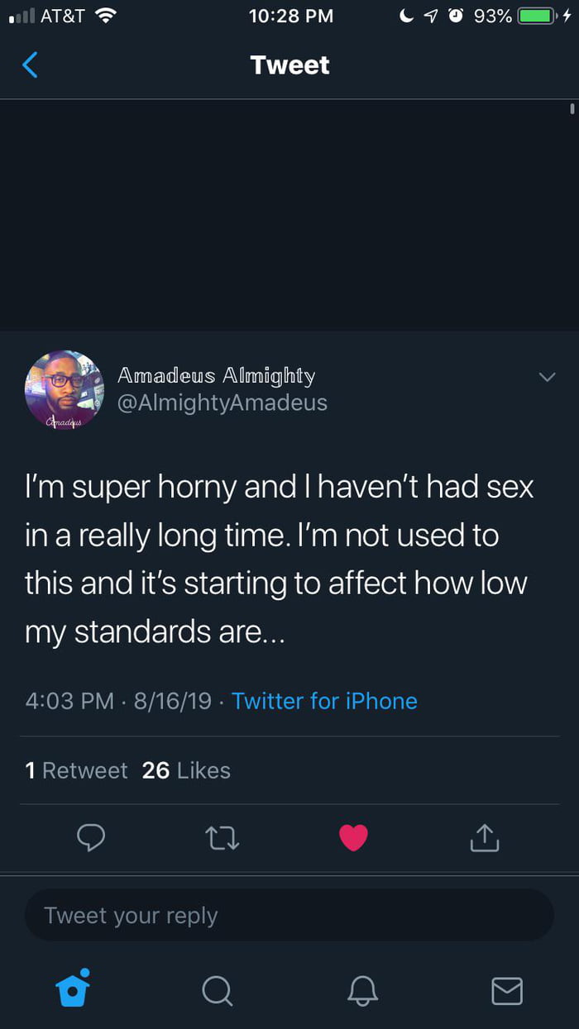Open the @AlmightyAmadeus handle
This screenshot has width=579, height=1029.
(x=223, y=403)
